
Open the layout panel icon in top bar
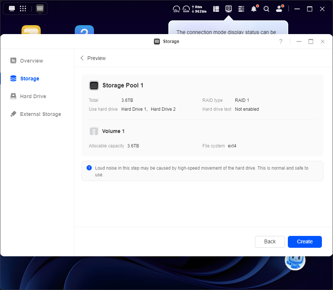pyautogui.click(x=216, y=9)
